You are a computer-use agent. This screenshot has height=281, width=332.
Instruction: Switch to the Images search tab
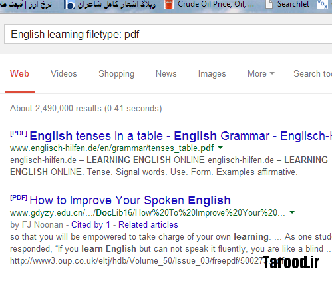[212, 73]
